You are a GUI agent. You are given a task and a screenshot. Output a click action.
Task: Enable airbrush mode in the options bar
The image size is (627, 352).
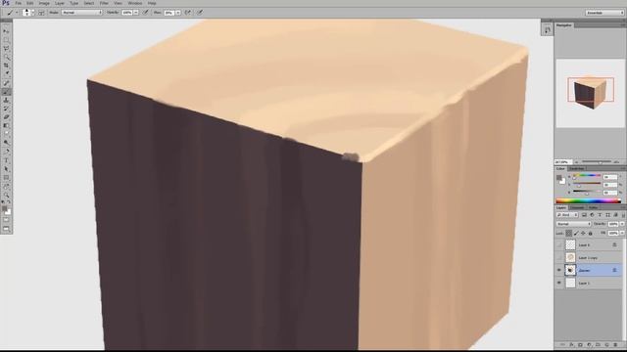coord(188,13)
